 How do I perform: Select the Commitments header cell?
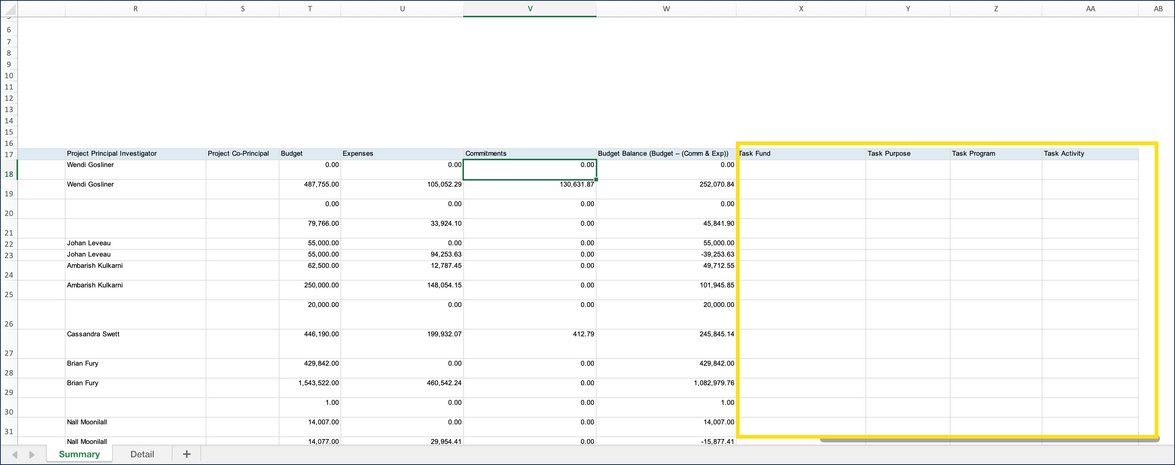coord(530,153)
